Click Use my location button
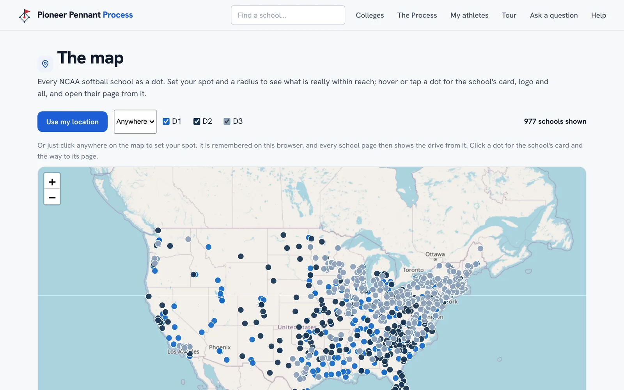This screenshot has width=624, height=390. pyautogui.click(x=73, y=122)
